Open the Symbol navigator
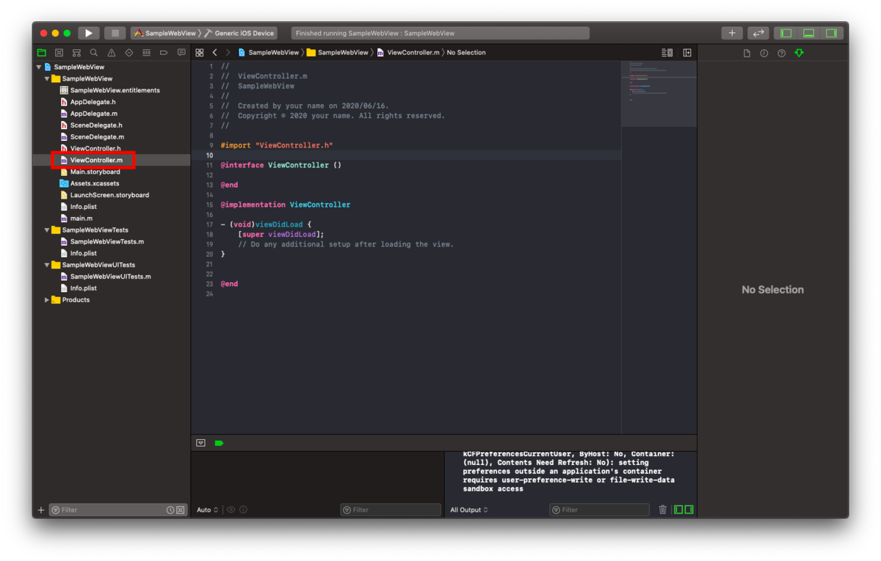The height and width of the screenshot is (561, 881). tap(76, 53)
